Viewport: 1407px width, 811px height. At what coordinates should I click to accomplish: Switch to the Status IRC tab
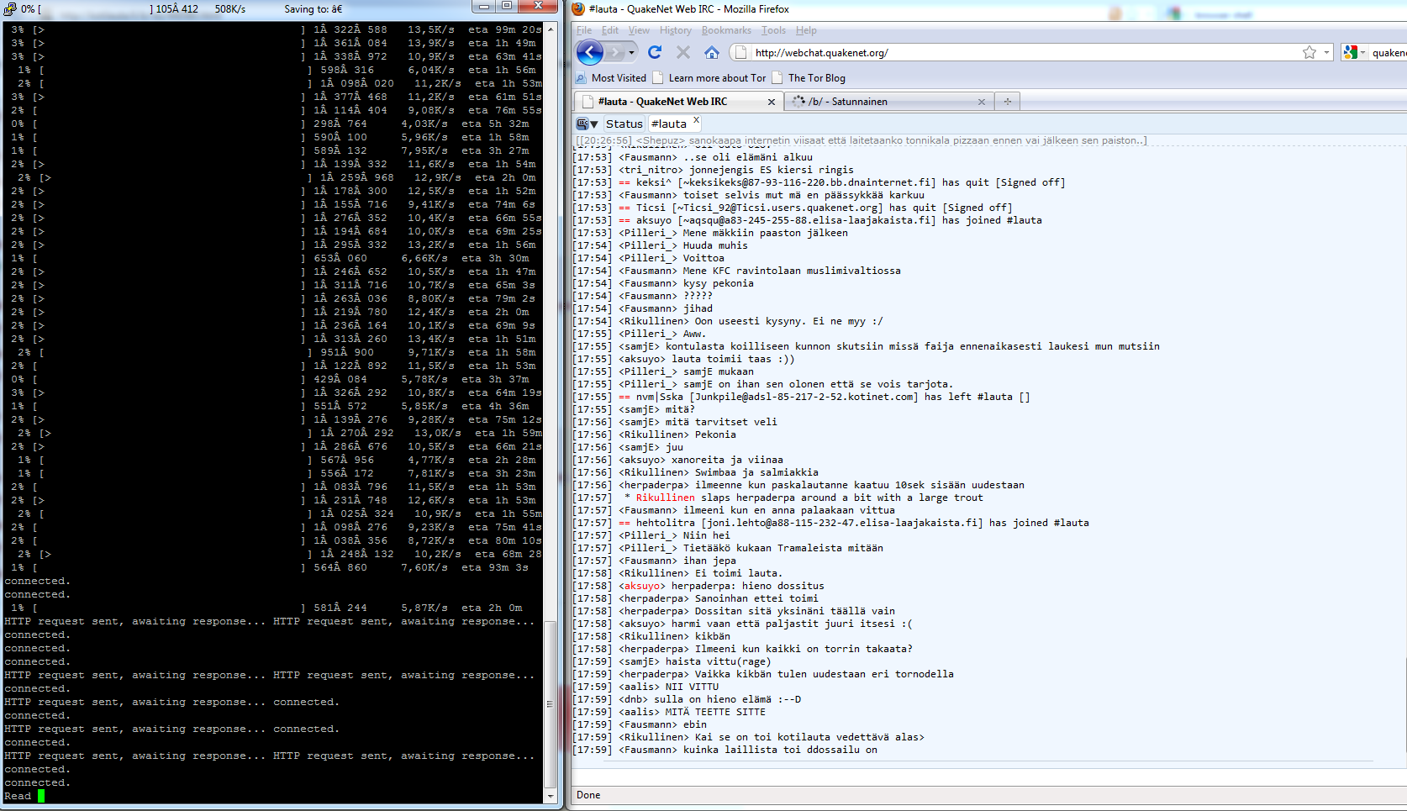[624, 124]
